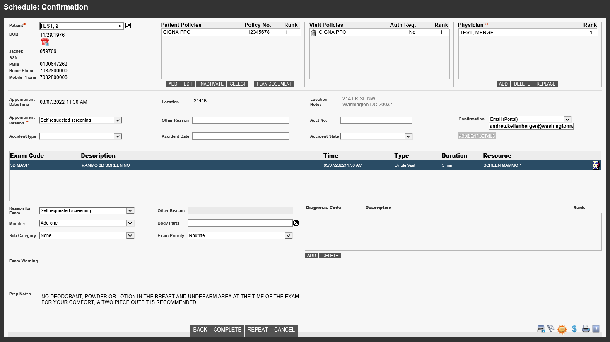Expand Accident State dropdown
The height and width of the screenshot is (342, 610).
click(408, 136)
